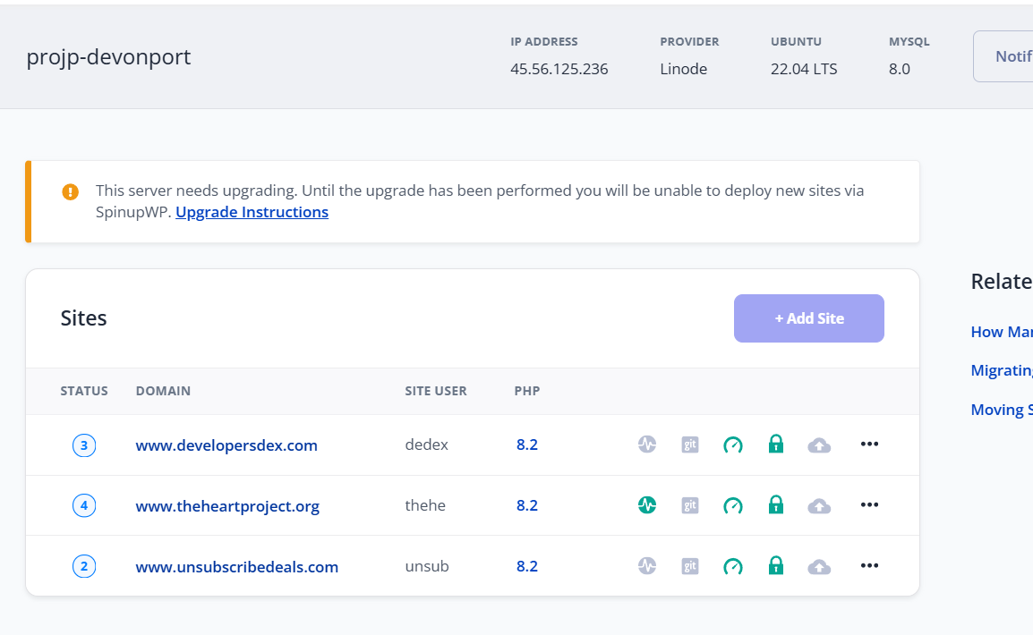This screenshot has width=1033, height=635.
Task: Click the page cache speedometer icon for theheartproject.org
Action: [x=732, y=505]
